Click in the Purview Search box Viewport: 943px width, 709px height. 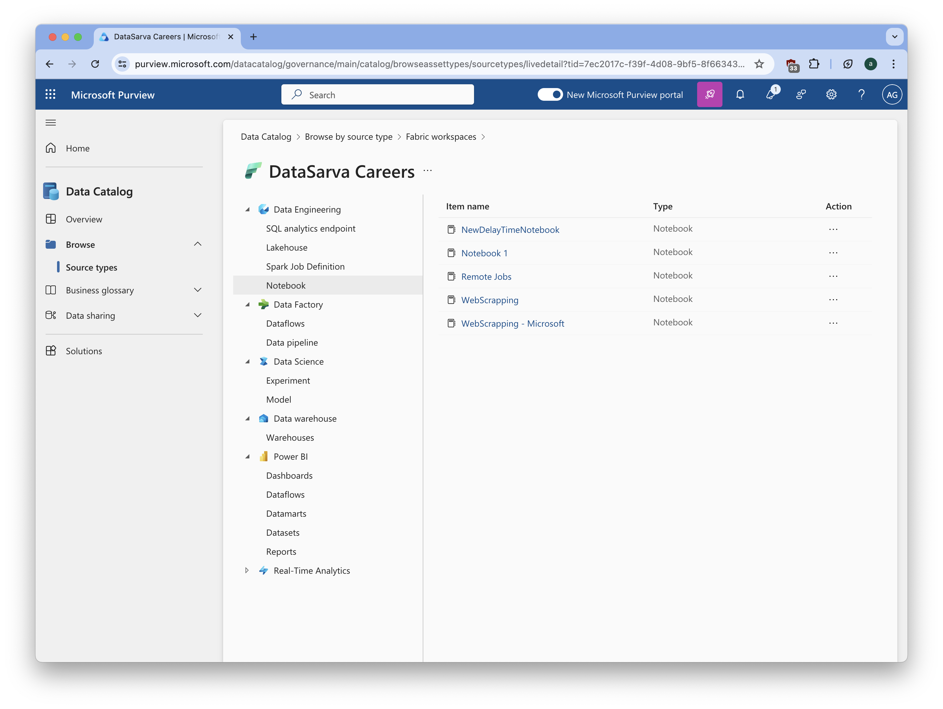coord(377,95)
